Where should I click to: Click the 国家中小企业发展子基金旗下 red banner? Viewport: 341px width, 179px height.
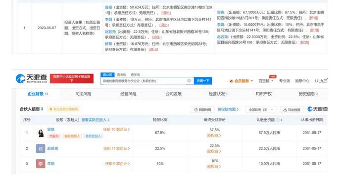(x=72, y=78)
